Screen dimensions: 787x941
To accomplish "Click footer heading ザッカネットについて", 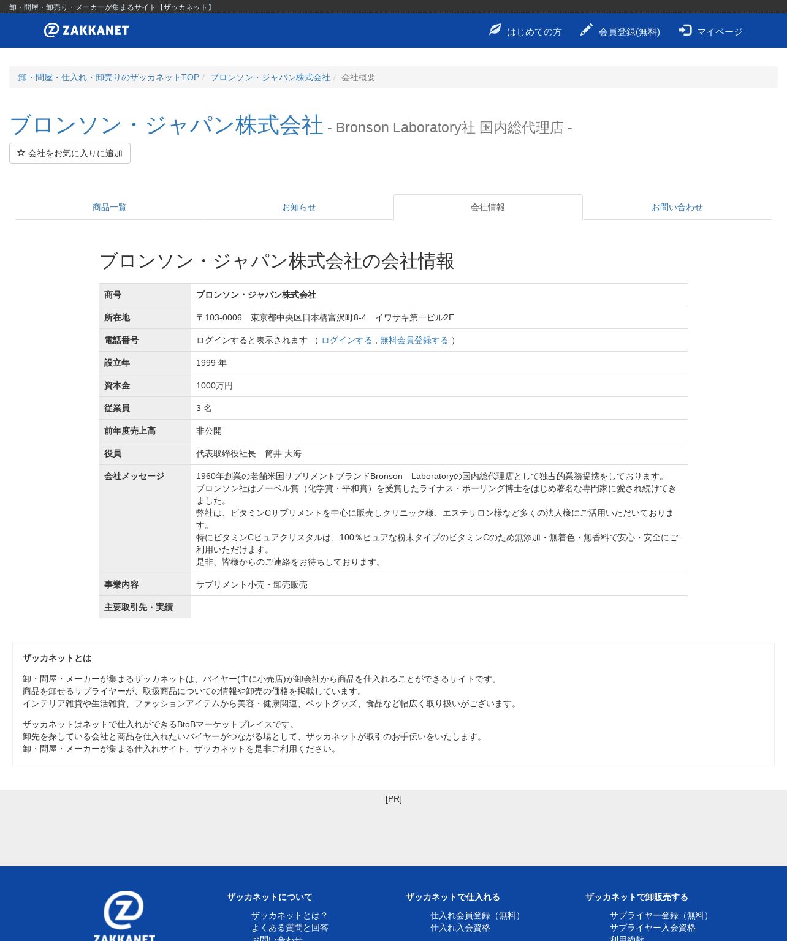I will coord(270,897).
